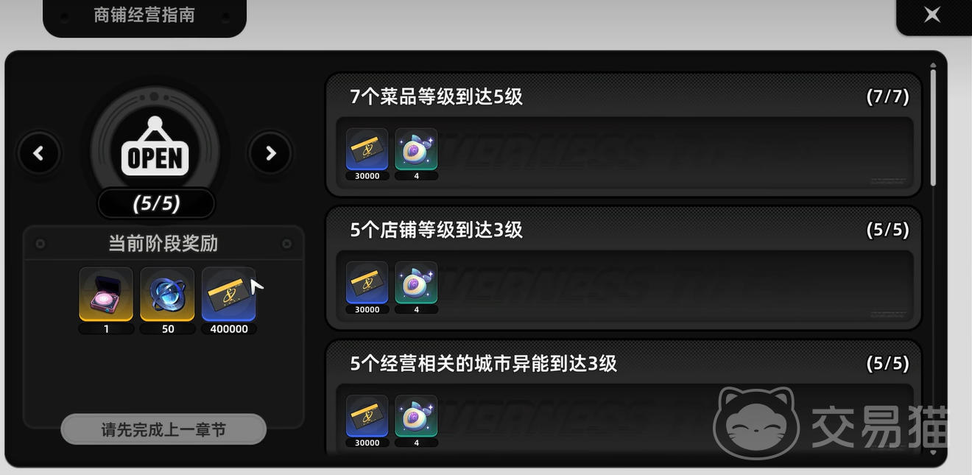Close the panel with the X button
The height and width of the screenshot is (475, 972).
click(932, 14)
